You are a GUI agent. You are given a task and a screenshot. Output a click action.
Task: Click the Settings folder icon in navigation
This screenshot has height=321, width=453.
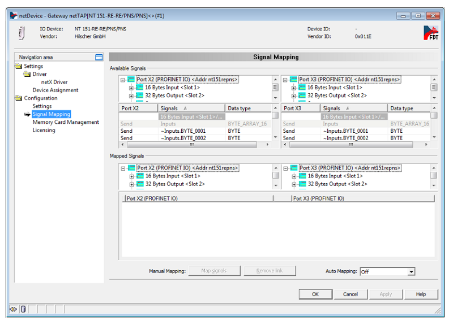19,66
